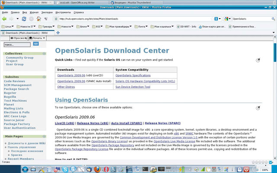Collapse the Main Pages panel
Viewport: 277px width, 173px height.
coord(44,137)
